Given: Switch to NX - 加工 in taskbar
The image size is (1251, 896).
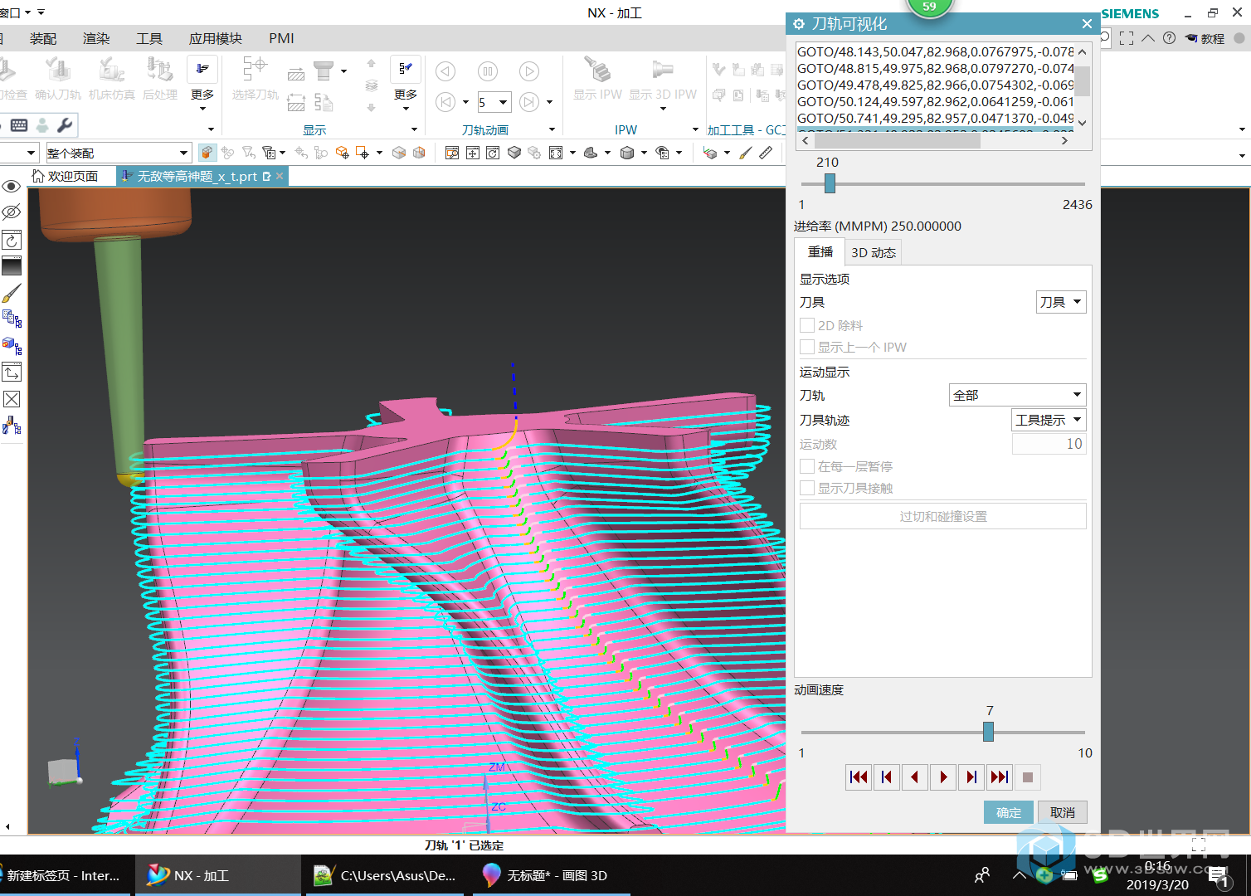Looking at the screenshot, I should 218,875.
